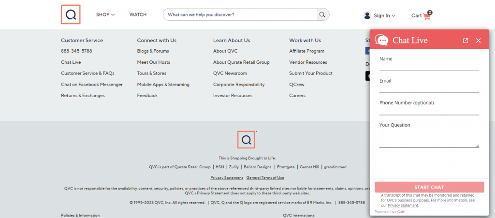
Task: Open About Qurate Retail Group link
Action: point(241,62)
